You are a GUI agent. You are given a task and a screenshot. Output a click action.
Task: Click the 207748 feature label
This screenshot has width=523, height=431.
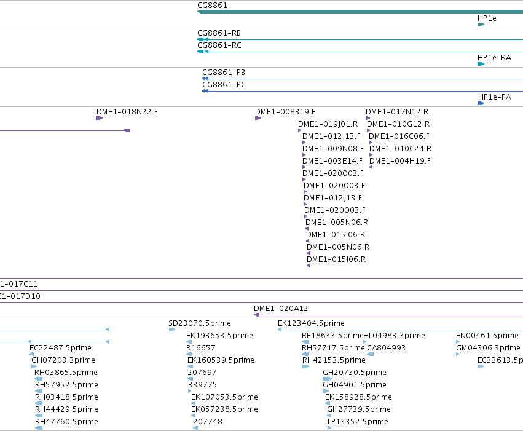208,422
